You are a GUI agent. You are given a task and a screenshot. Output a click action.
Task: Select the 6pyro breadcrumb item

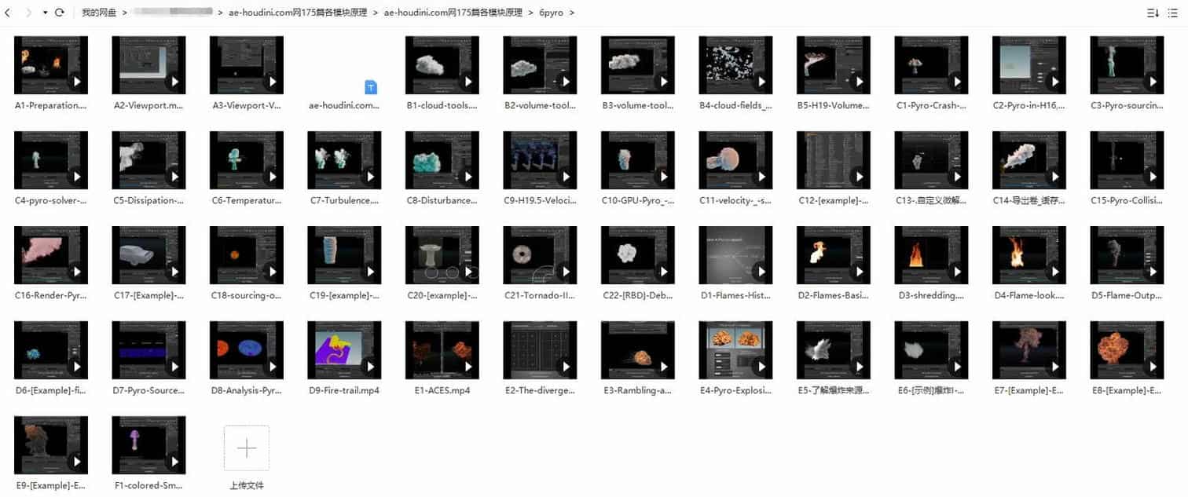551,13
